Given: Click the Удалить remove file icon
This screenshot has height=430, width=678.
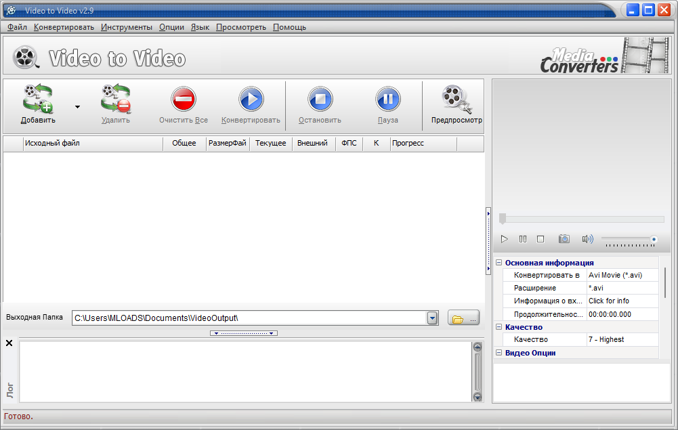Looking at the screenshot, I should pyautogui.click(x=115, y=99).
